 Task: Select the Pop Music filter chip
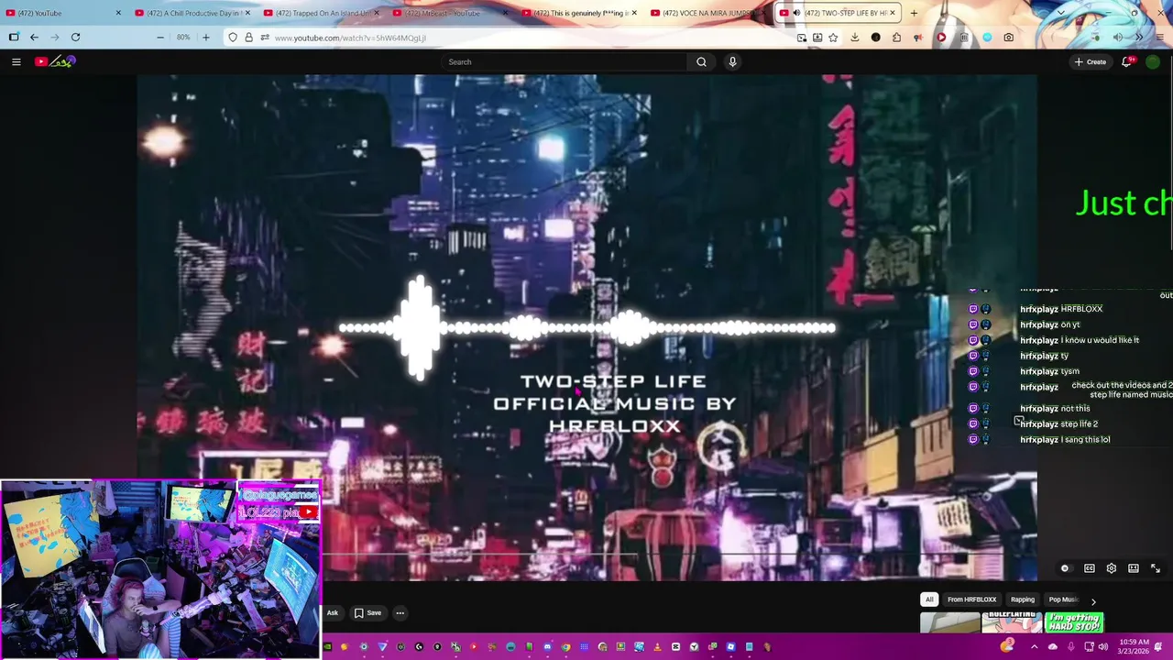1062,599
